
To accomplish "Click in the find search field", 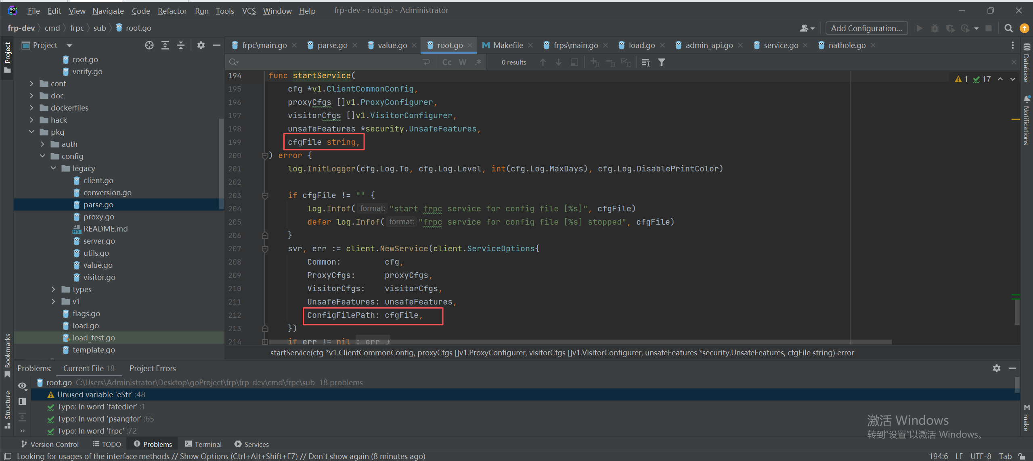I will (x=323, y=62).
